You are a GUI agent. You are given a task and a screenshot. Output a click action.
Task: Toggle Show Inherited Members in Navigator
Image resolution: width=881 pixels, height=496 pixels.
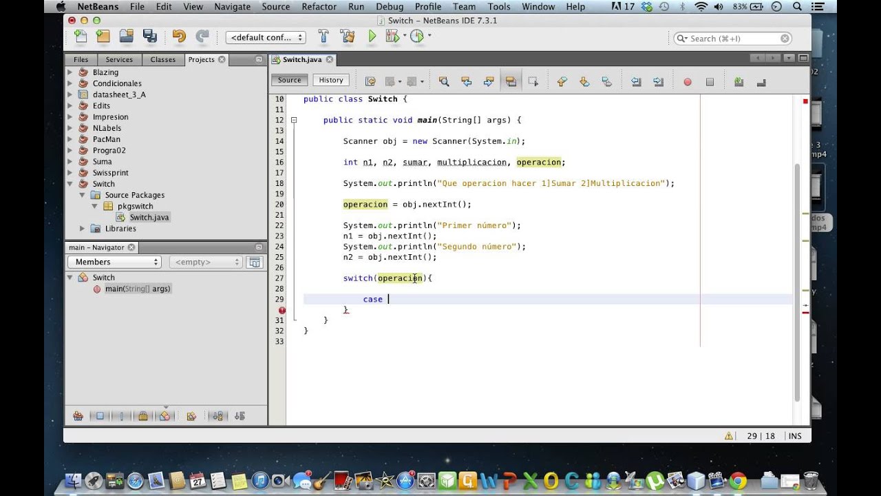pyautogui.click(x=78, y=415)
